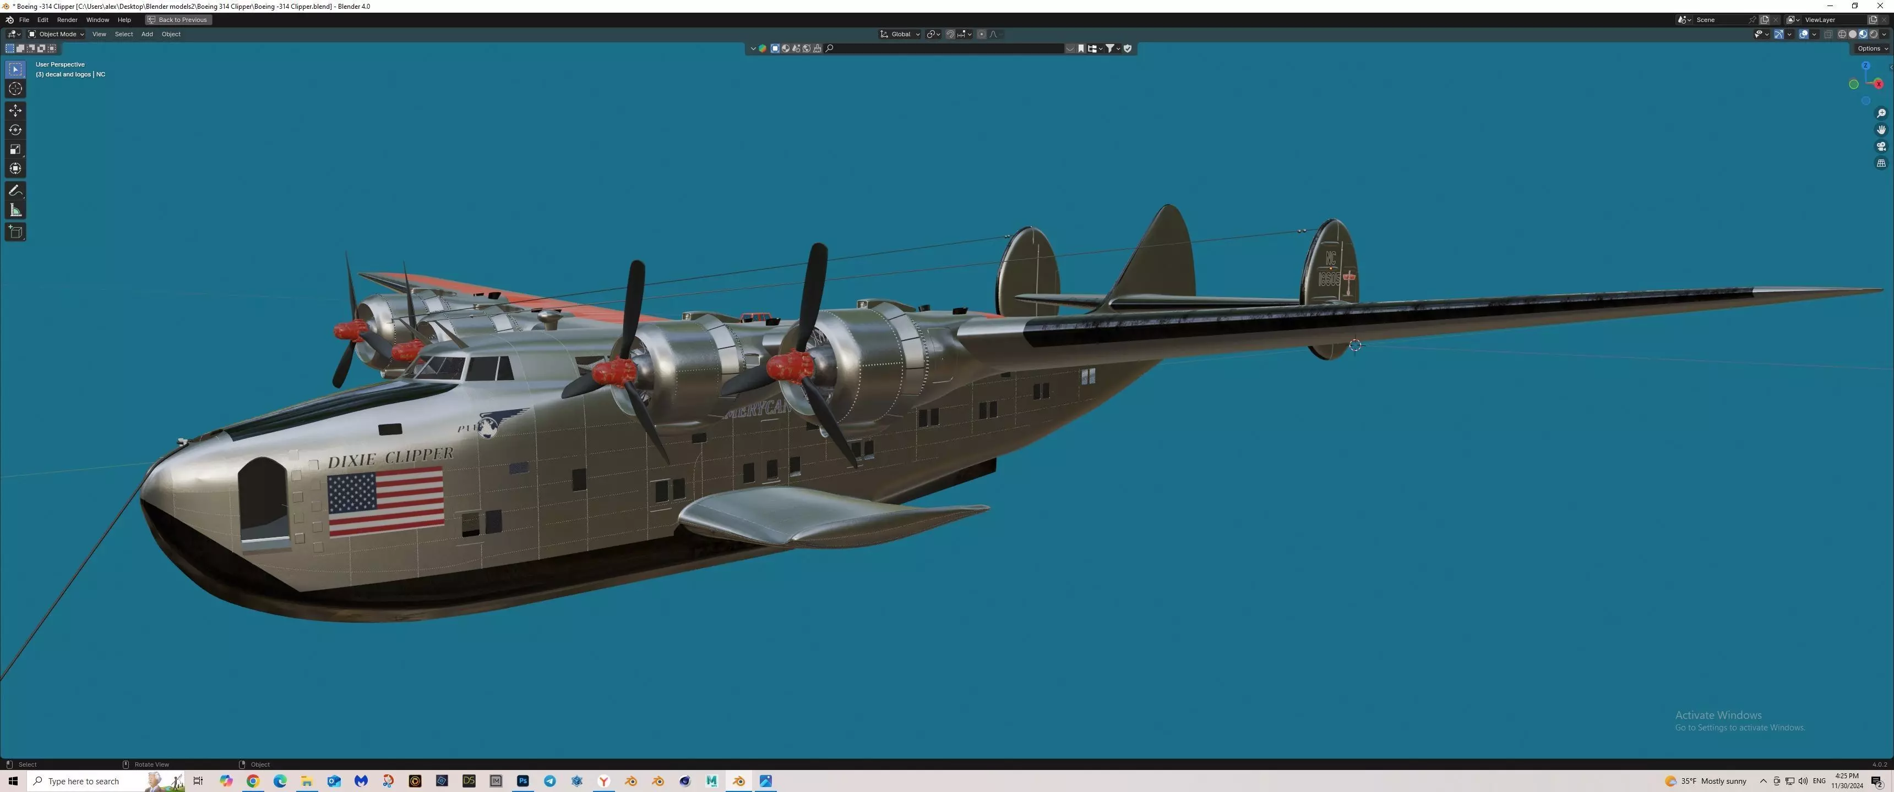Click the Back to Previous button
Screen dimensions: 1894x792
coord(179,20)
